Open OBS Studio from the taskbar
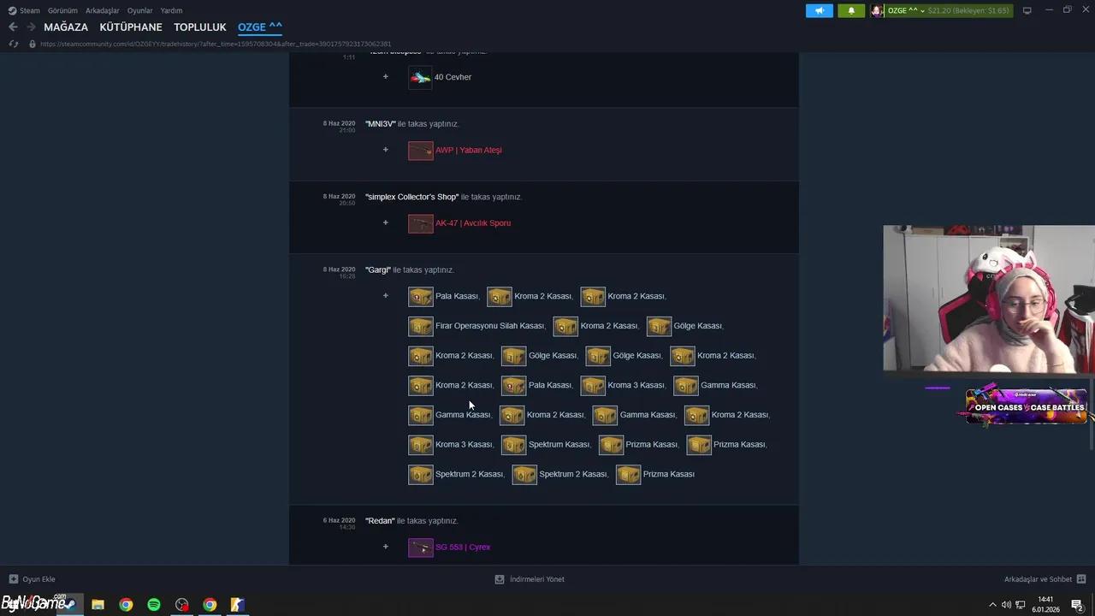The width and height of the screenshot is (1095, 616). [x=182, y=605]
